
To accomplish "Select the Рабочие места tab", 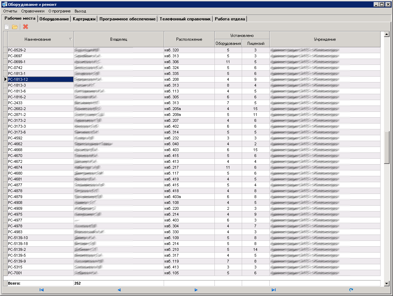I will pos(20,18).
